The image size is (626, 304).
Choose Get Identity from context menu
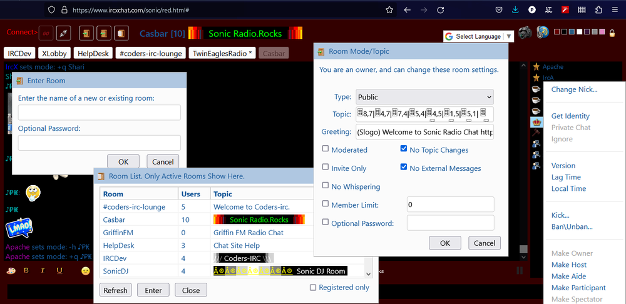coord(570,116)
